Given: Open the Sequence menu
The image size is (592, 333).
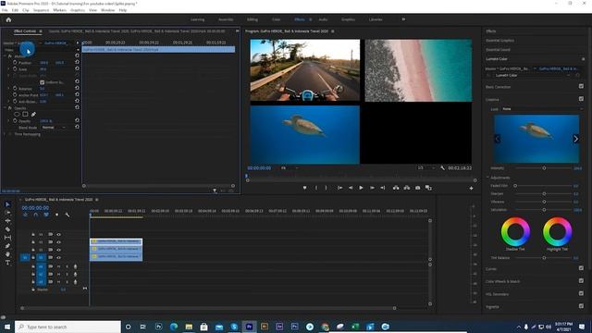Looking at the screenshot, I should pos(41,10).
